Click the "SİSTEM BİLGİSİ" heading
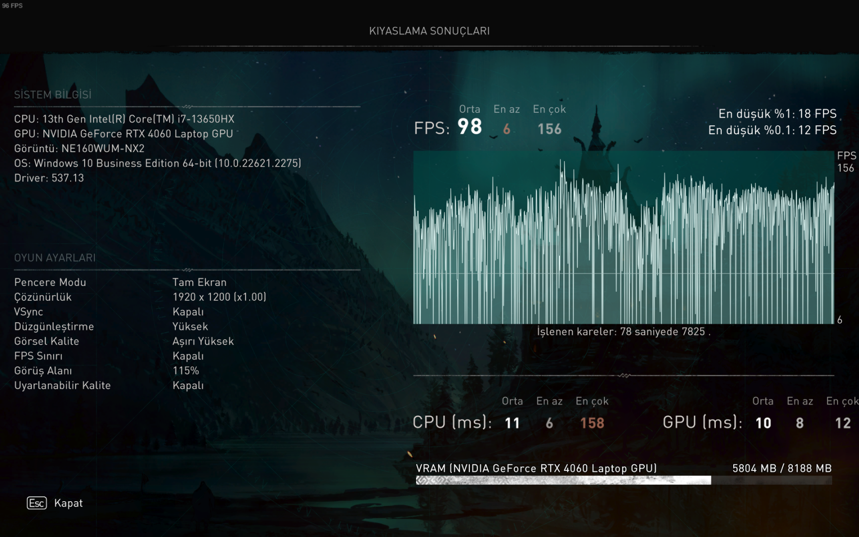859x537 pixels. (53, 94)
